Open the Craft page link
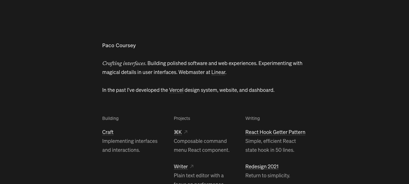409x184 pixels. (x=108, y=132)
